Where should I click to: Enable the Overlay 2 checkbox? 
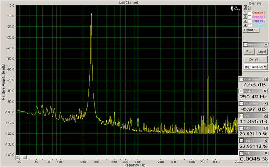(x=250, y=17)
